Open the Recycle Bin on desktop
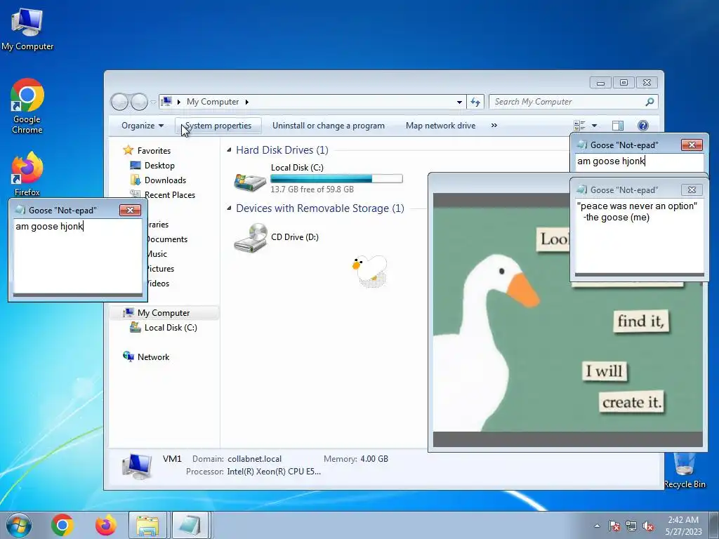The image size is (719, 539). (685, 470)
